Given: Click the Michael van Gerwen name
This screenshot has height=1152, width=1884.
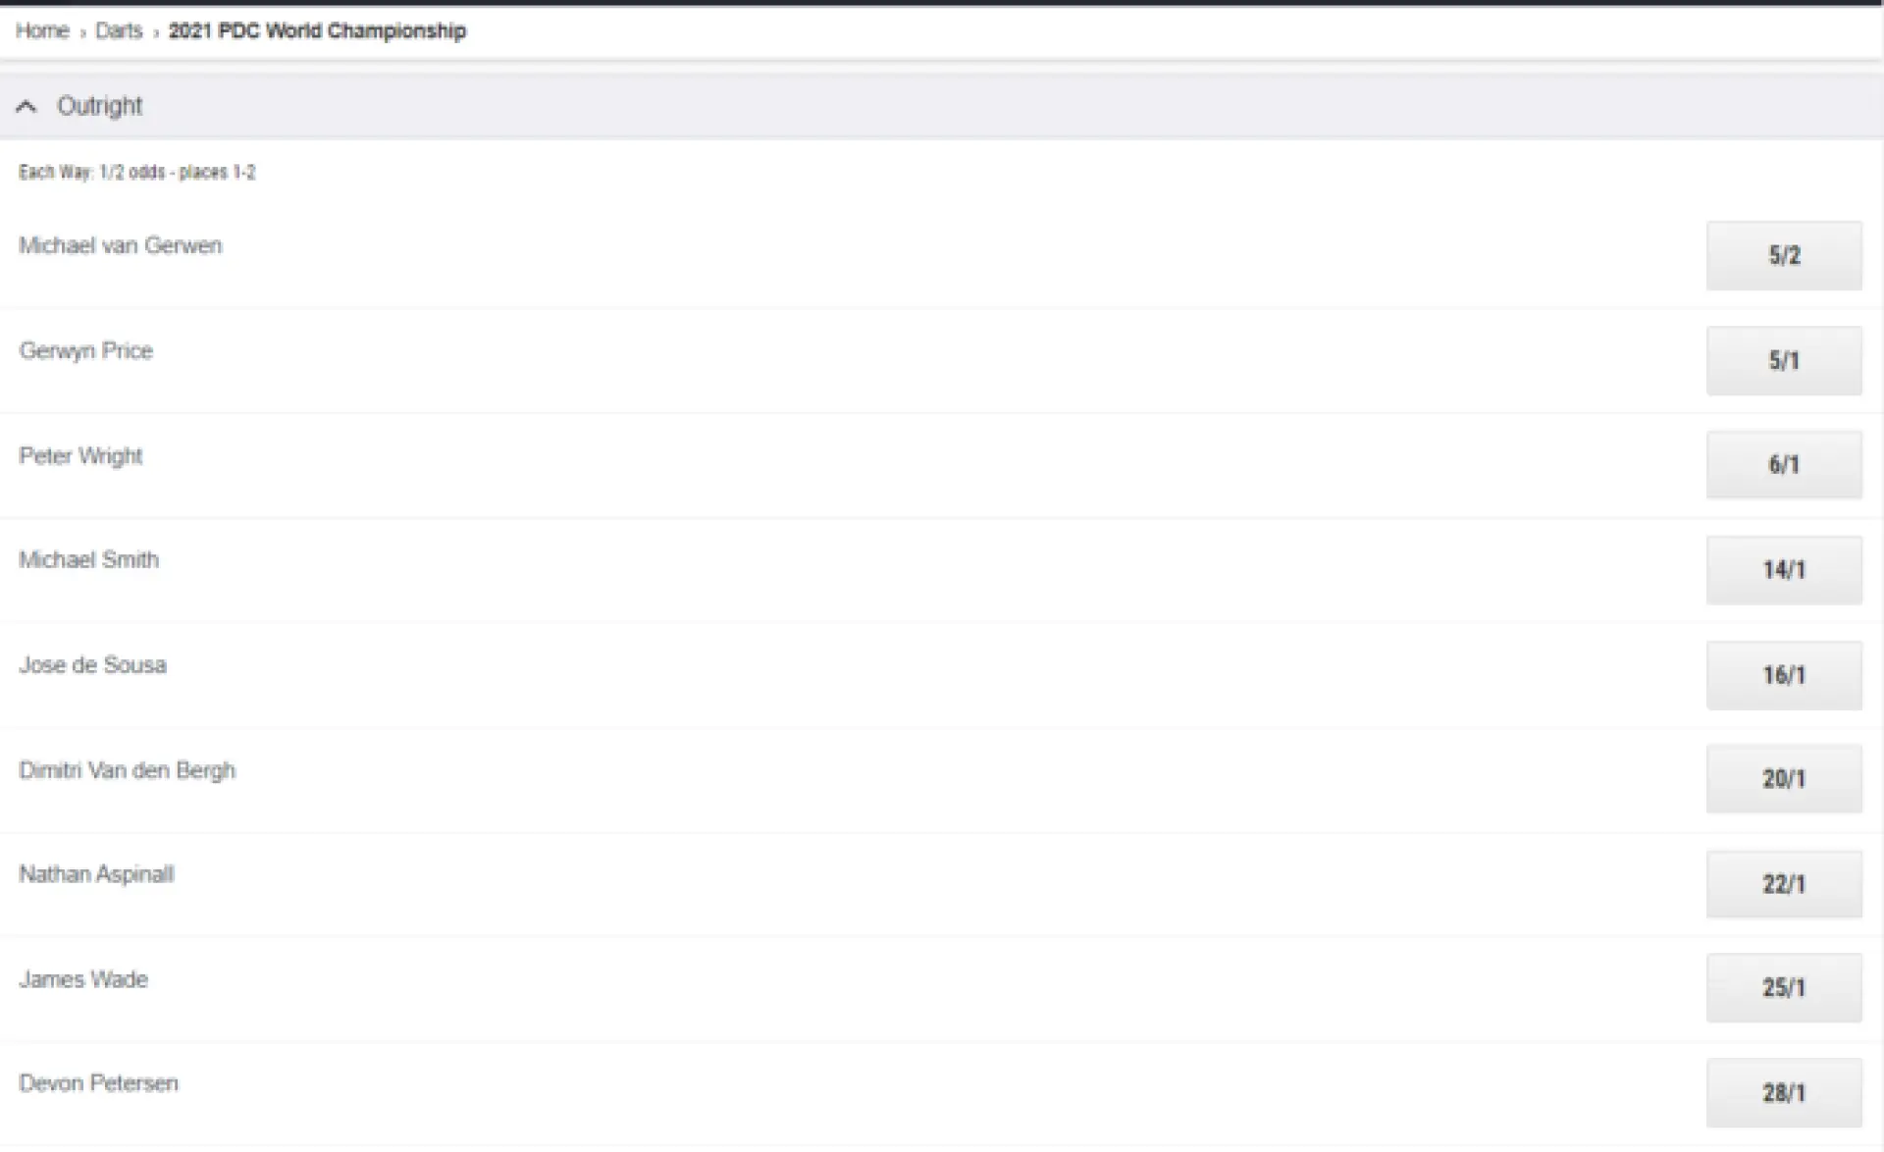Looking at the screenshot, I should [120, 245].
